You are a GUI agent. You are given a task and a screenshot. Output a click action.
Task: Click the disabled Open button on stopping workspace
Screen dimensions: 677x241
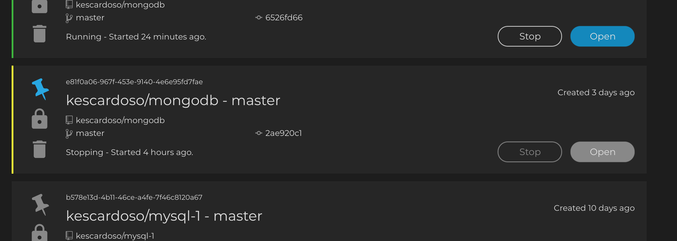point(602,152)
